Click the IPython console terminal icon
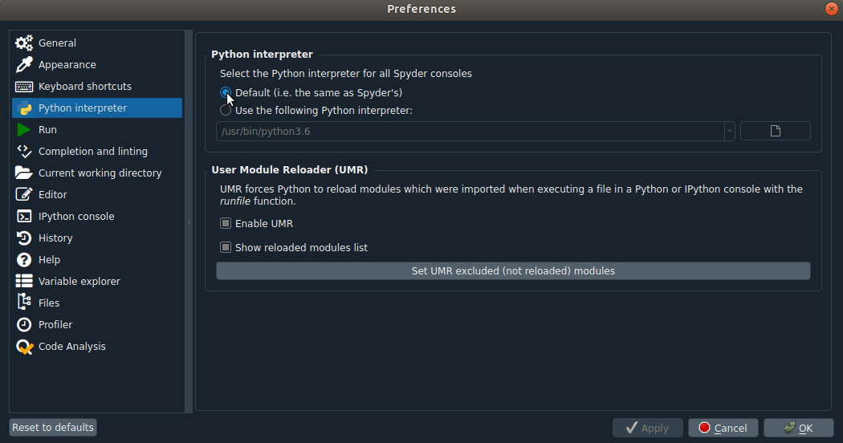The height and width of the screenshot is (443, 843). (24, 216)
